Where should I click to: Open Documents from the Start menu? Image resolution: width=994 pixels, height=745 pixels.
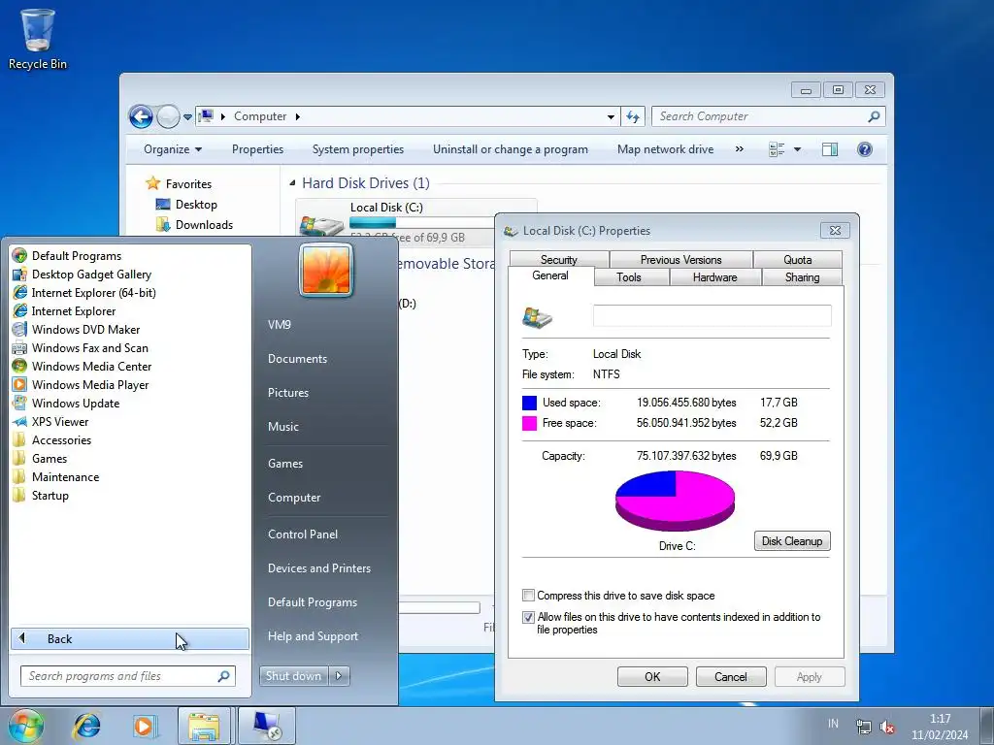(x=297, y=359)
